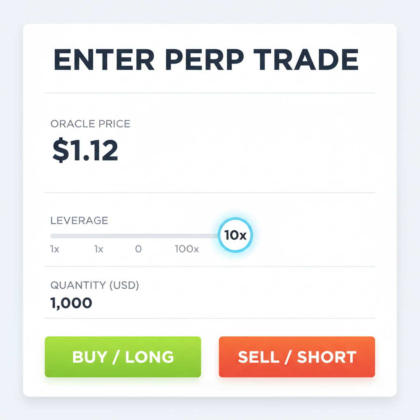Select the 100x leverage tick mark
This screenshot has height=420, width=420.
[186, 249]
